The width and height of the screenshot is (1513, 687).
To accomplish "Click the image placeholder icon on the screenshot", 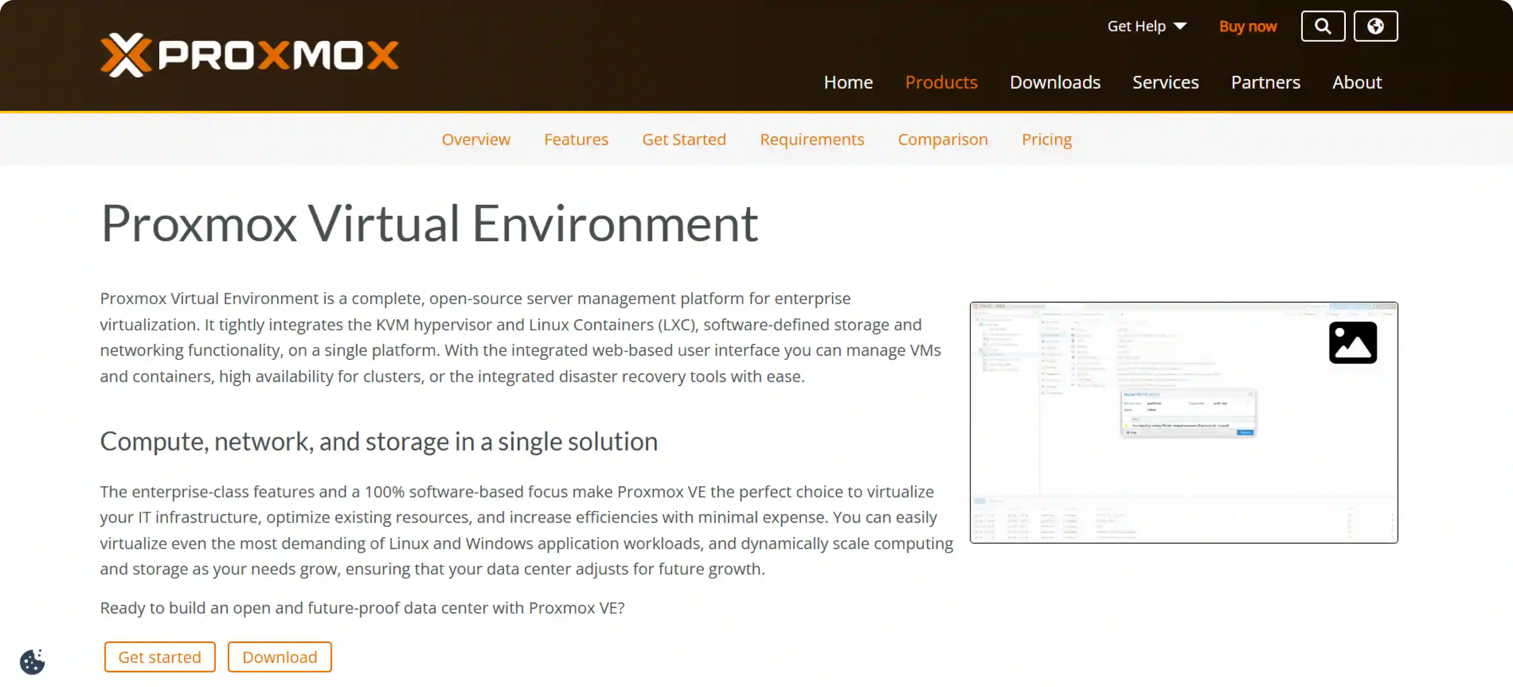I will click(1353, 342).
